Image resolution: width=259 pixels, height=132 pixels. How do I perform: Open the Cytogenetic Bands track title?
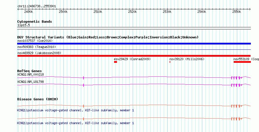pyautogui.click(x=35, y=22)
